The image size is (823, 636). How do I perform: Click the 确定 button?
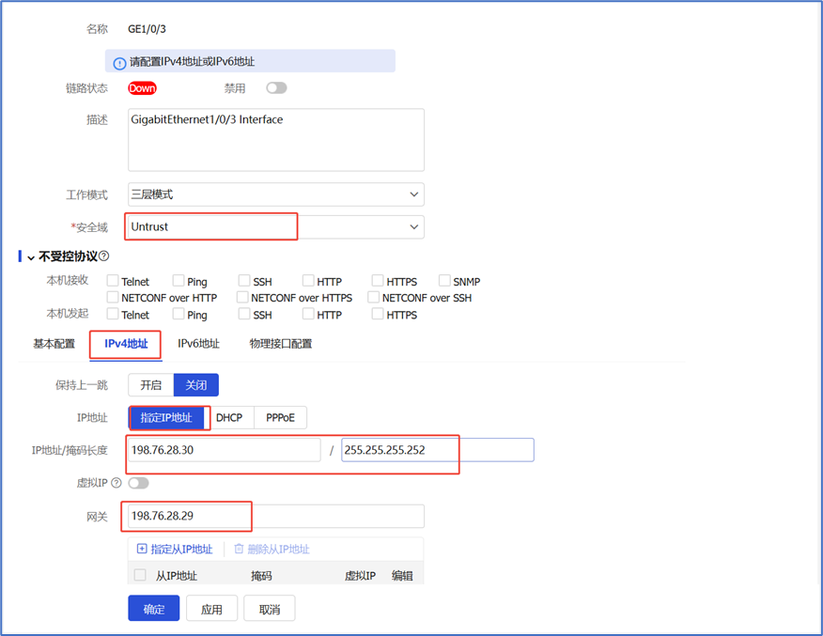[154, 609]
